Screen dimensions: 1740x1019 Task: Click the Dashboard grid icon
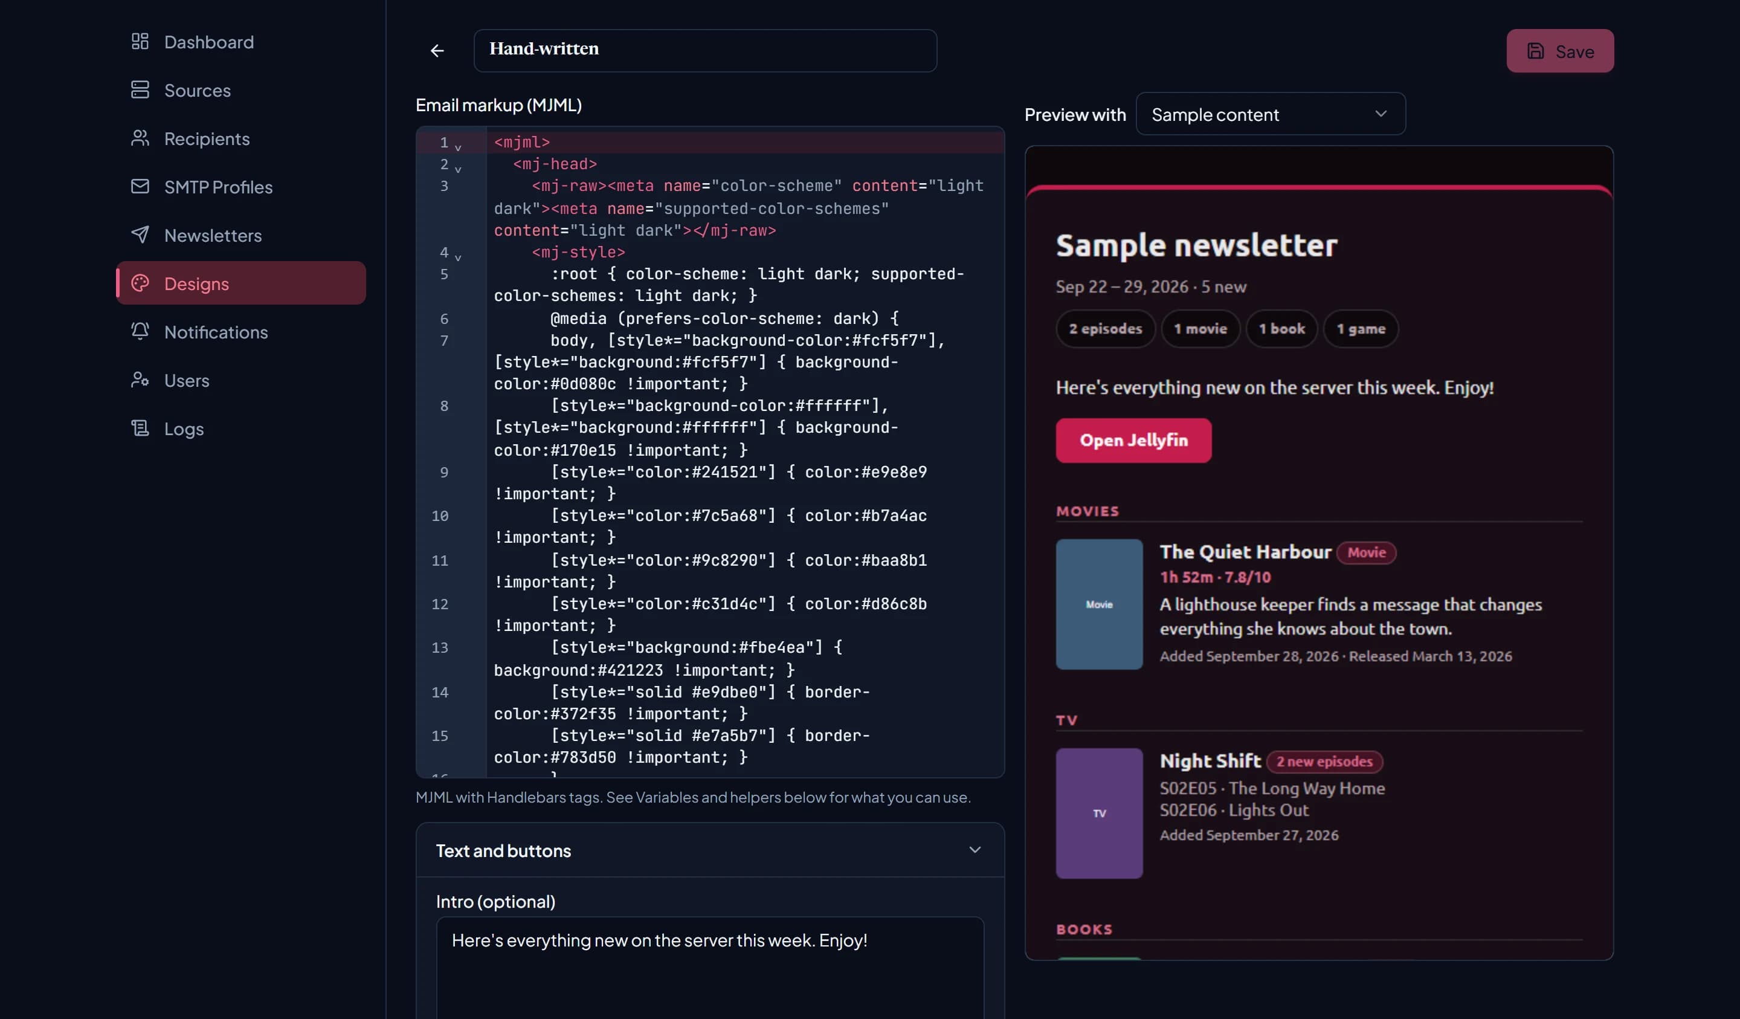click(x=140, y=42)
